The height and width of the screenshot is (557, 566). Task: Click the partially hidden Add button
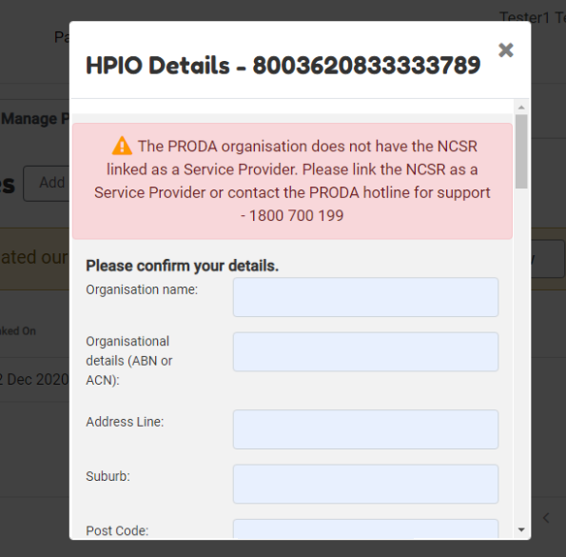tap(47, 183)
